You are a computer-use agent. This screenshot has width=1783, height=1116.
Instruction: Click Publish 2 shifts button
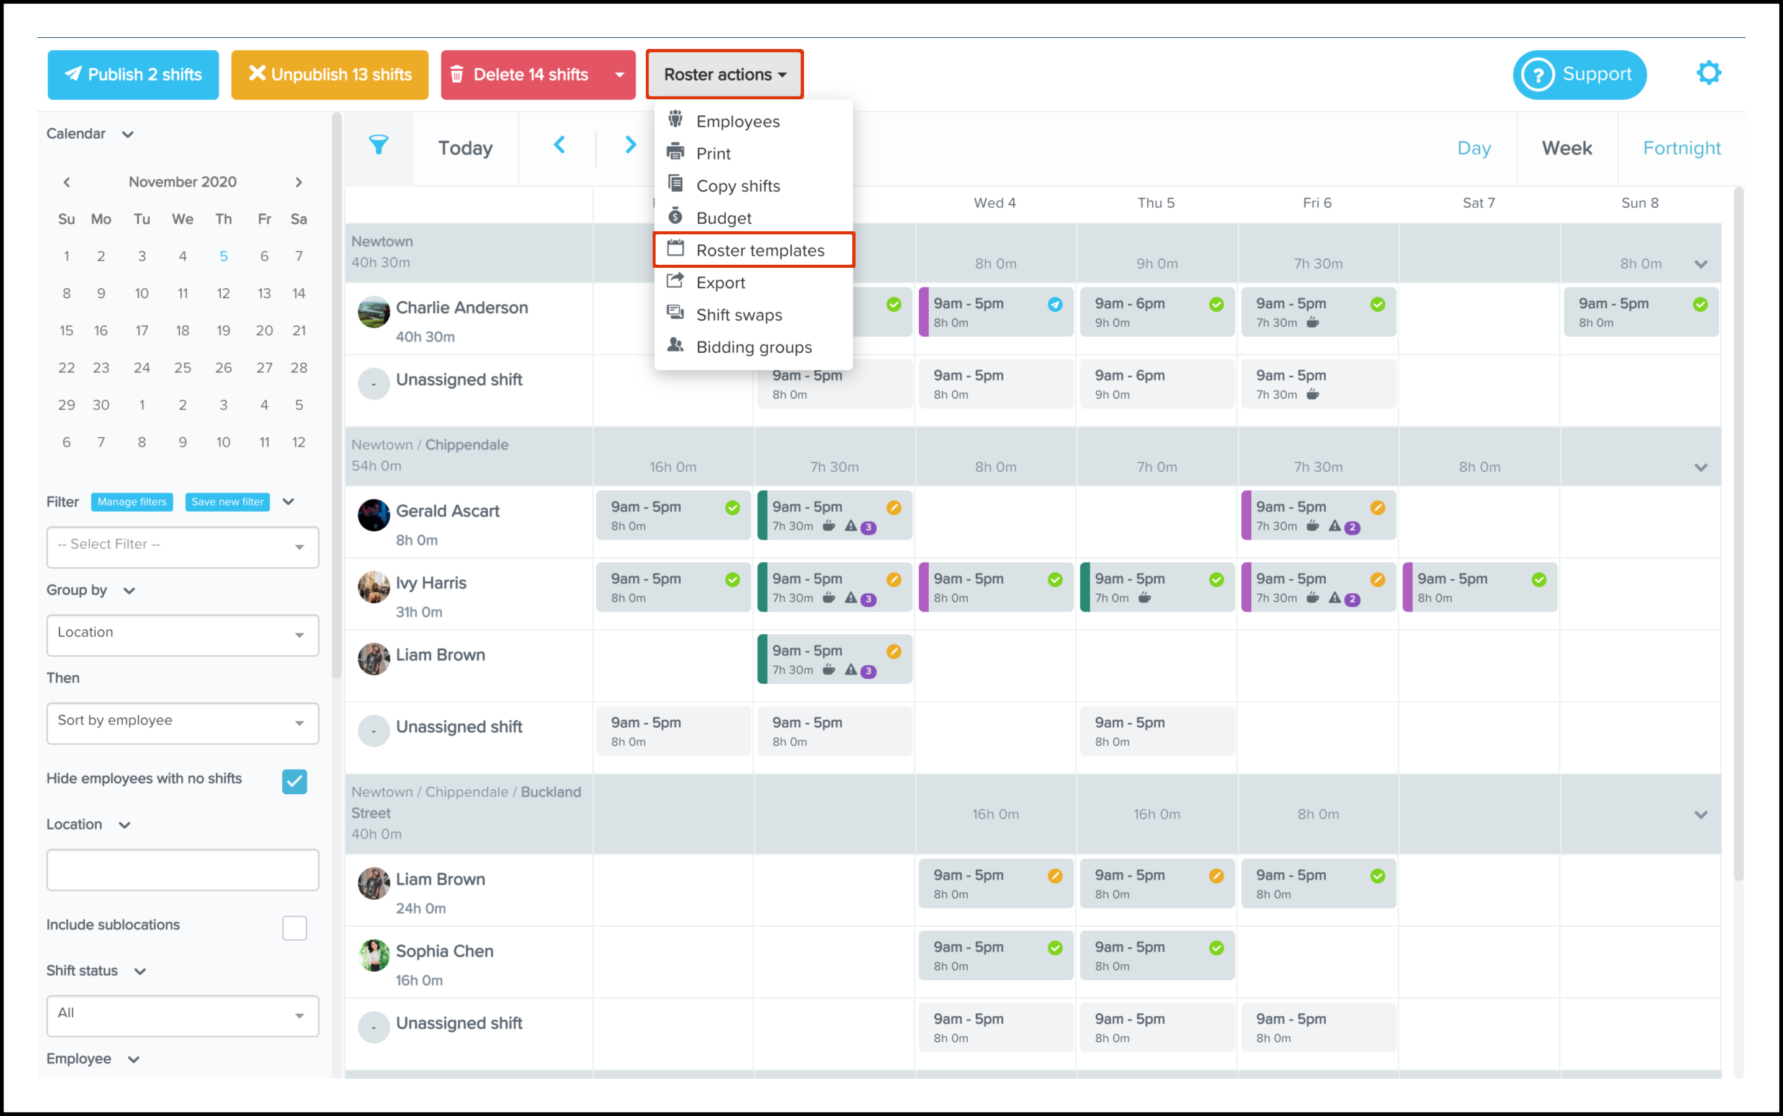coord(133,74)
